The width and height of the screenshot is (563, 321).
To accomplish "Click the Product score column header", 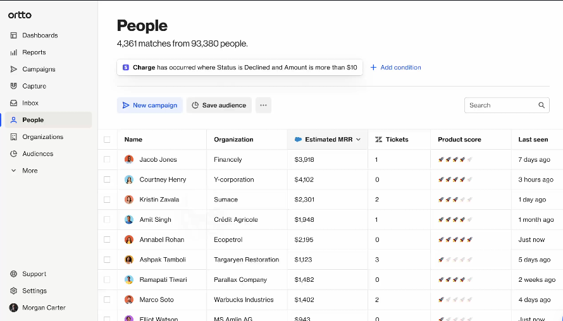I will tap(459, 140).
